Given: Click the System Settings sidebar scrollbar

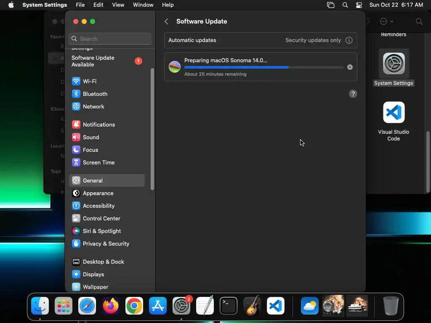Looking at the screenshot, I should pos(152,129).
